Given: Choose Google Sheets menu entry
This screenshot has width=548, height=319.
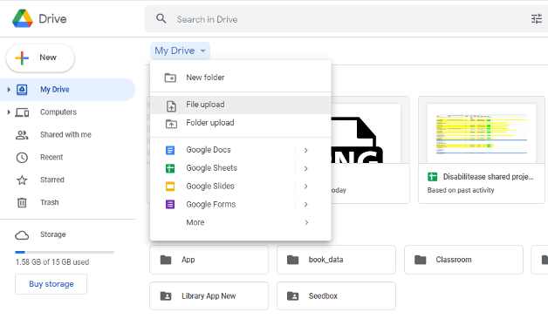Looking at the screenshot, I should (241, 168).
